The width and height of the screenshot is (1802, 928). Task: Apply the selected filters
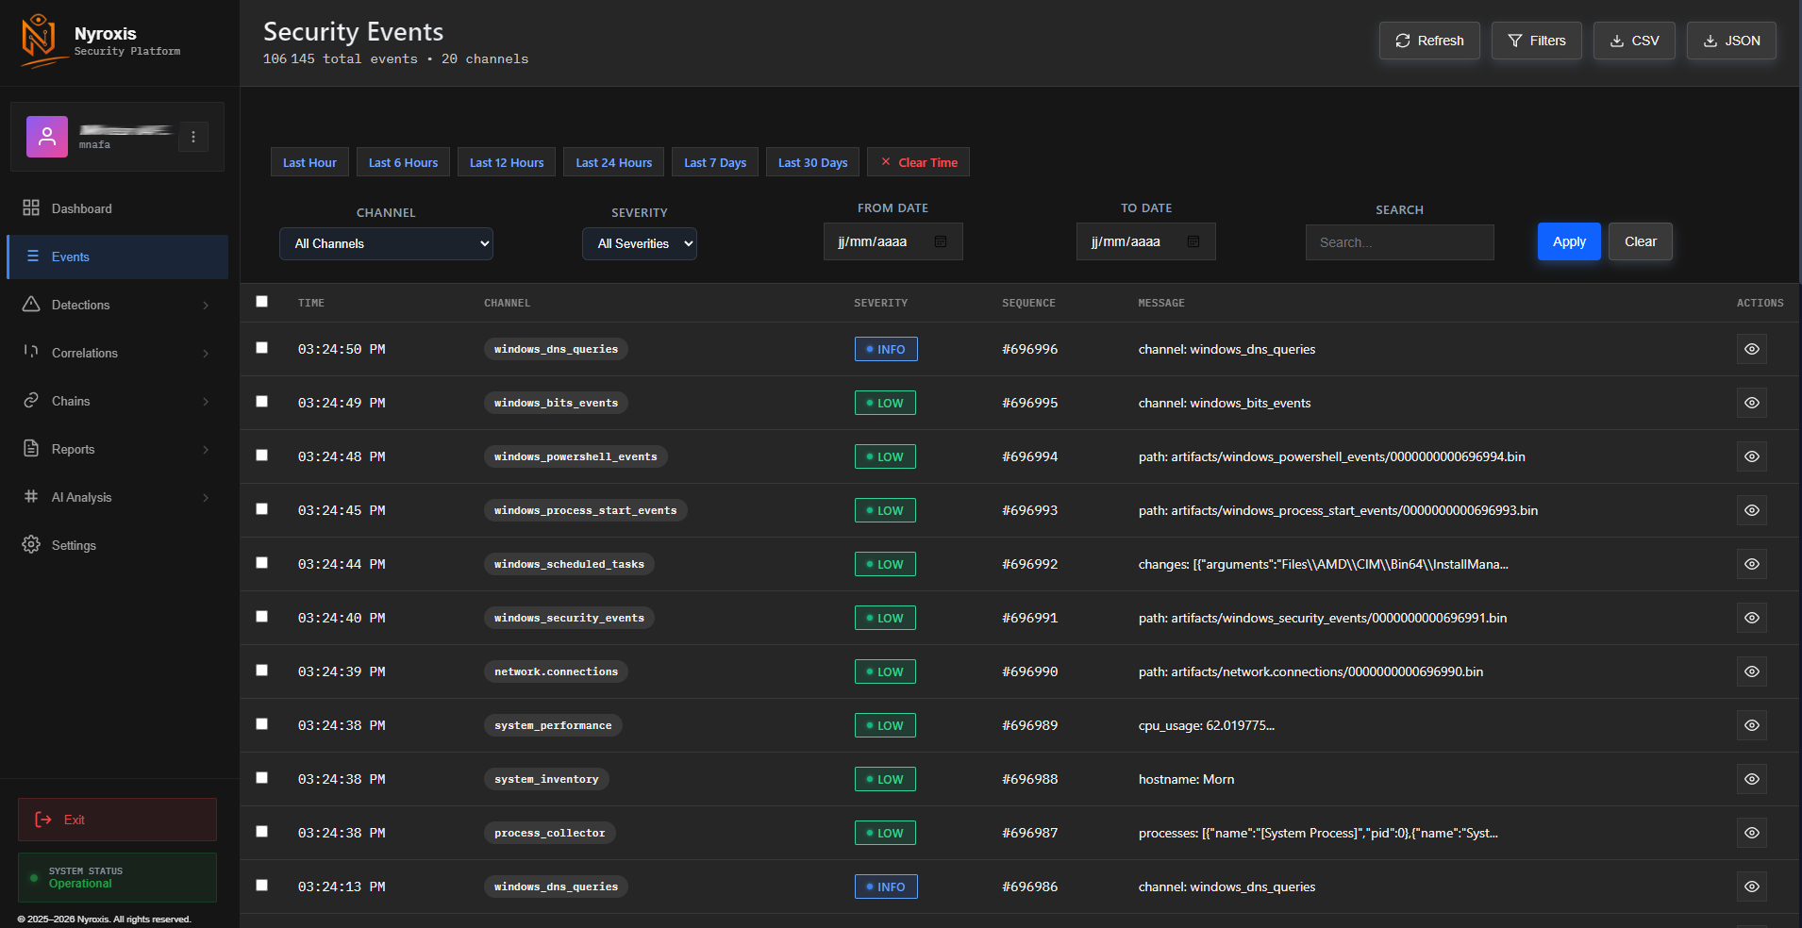pyautogui.click(x=1569, y=241)
